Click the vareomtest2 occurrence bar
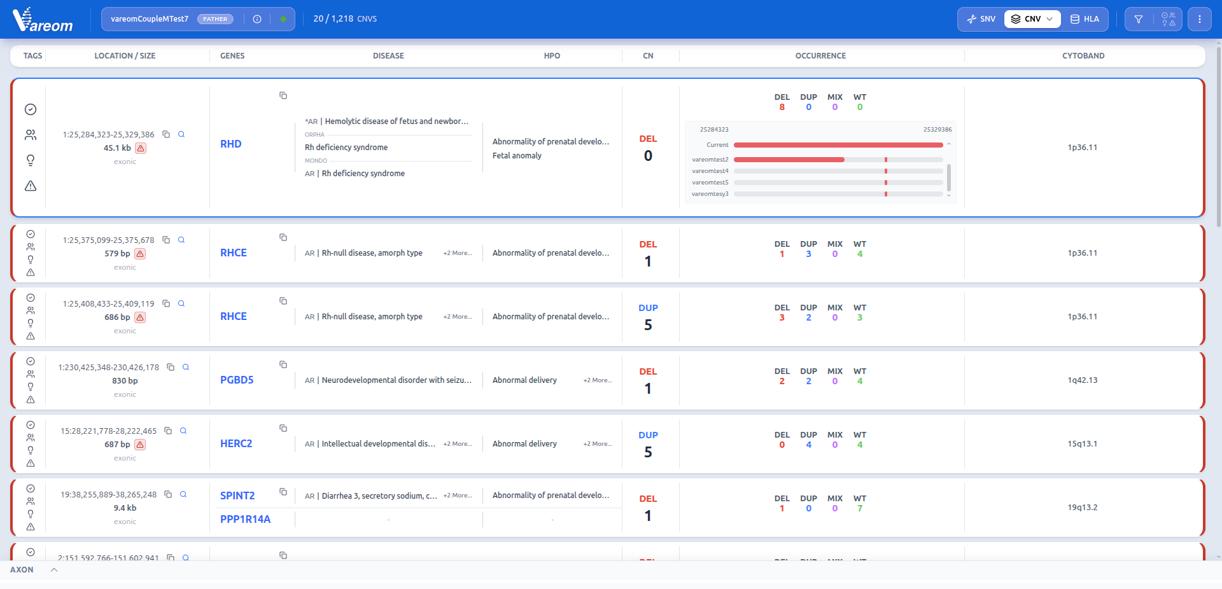 tap(838, 160)
